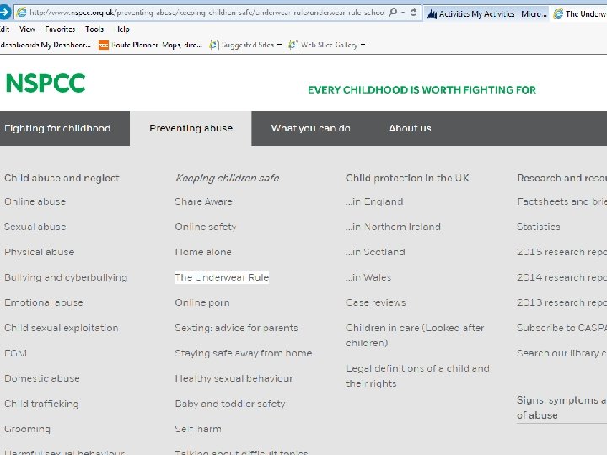Open 2013 research reports link
Screen dimensions: 607x455
click(561, 302)
